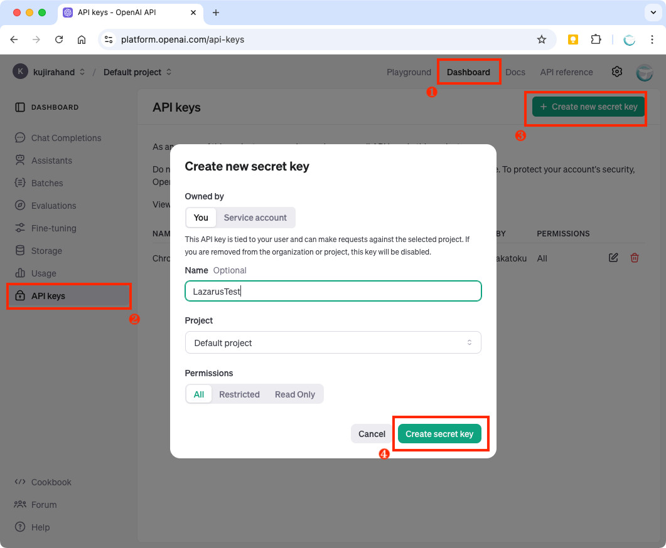
Task: Open the settings gear icon
Action: [617, 71]
